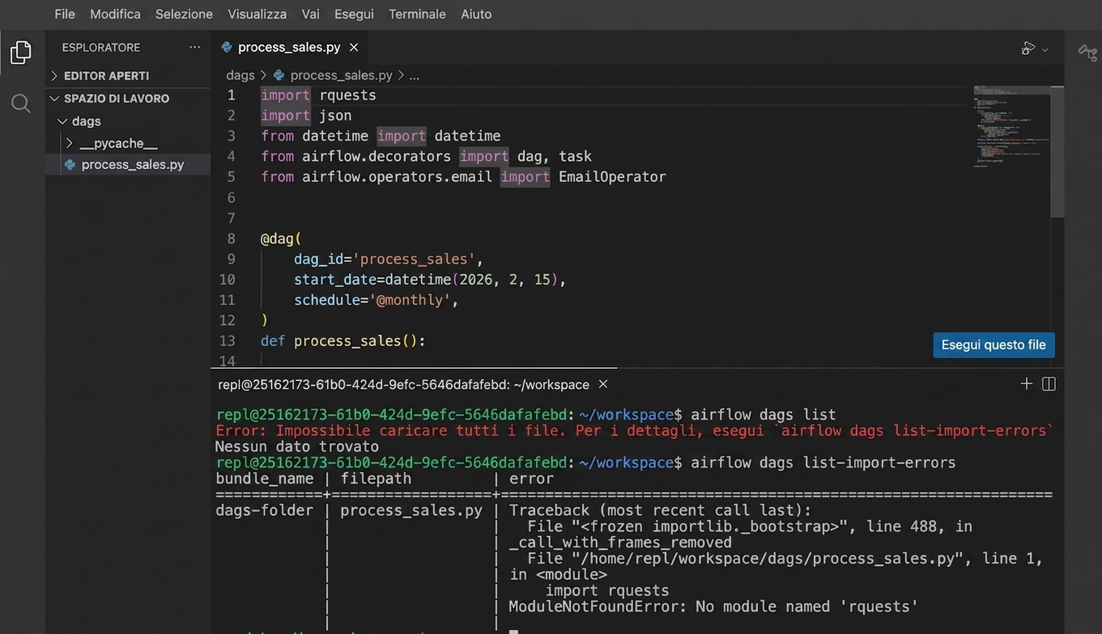The image size is (1102, 634).
Task: Click the 'Traceback (most recent call last):' line
Action: (x=660, y=510)
